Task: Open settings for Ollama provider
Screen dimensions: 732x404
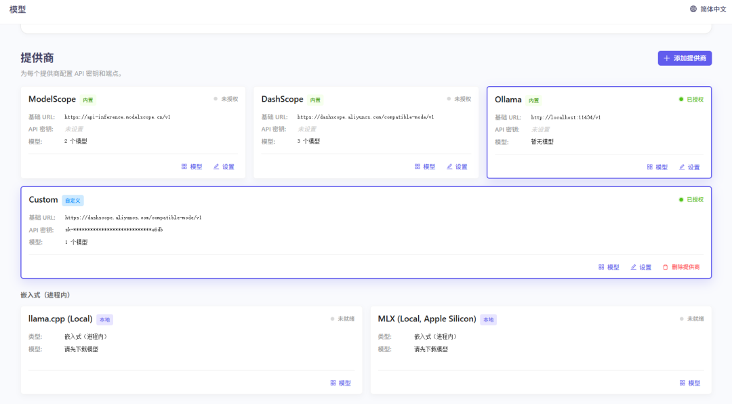Action: coord(689,167)
